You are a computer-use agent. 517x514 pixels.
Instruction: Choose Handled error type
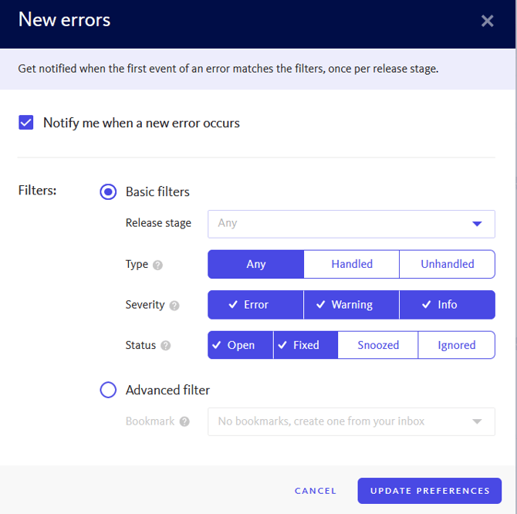[352, 264]
